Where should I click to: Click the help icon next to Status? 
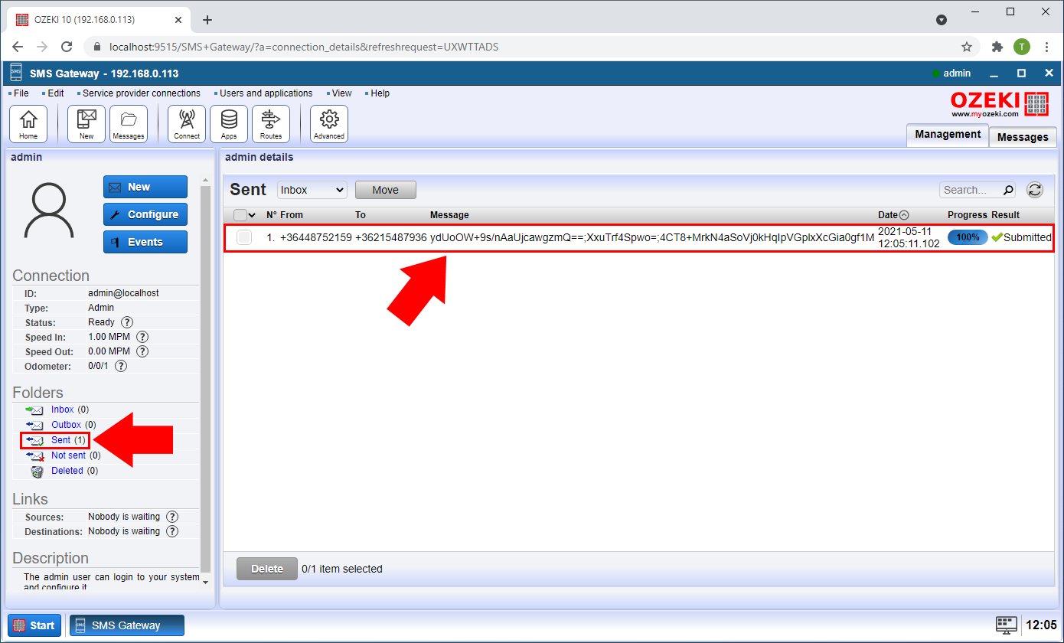tap(127, 323)
